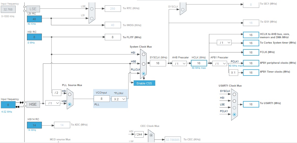297x143 pixels.
Task: Click the Enable CSS button
Action: pos(144,83)
